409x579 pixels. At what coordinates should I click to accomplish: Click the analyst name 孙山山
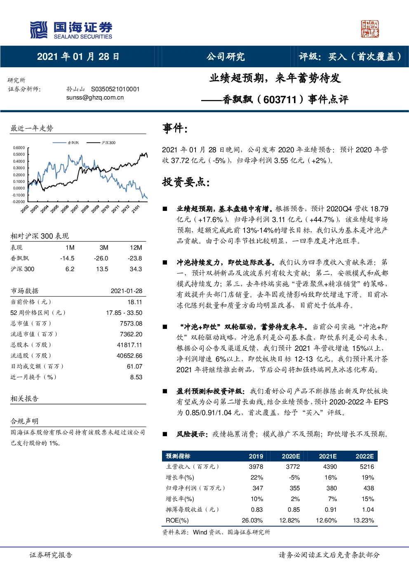[75, 89]
